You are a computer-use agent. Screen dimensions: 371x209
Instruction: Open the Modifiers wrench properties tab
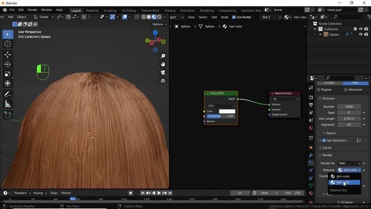point(311,155)
